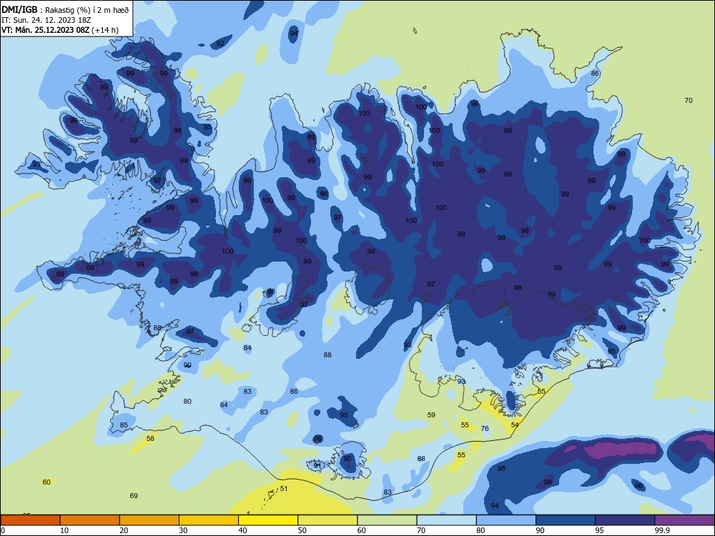This screenshot has width=715, height=536.
Task: Select the dark blue 90–95 legend swatch
Action: [566, 520]
